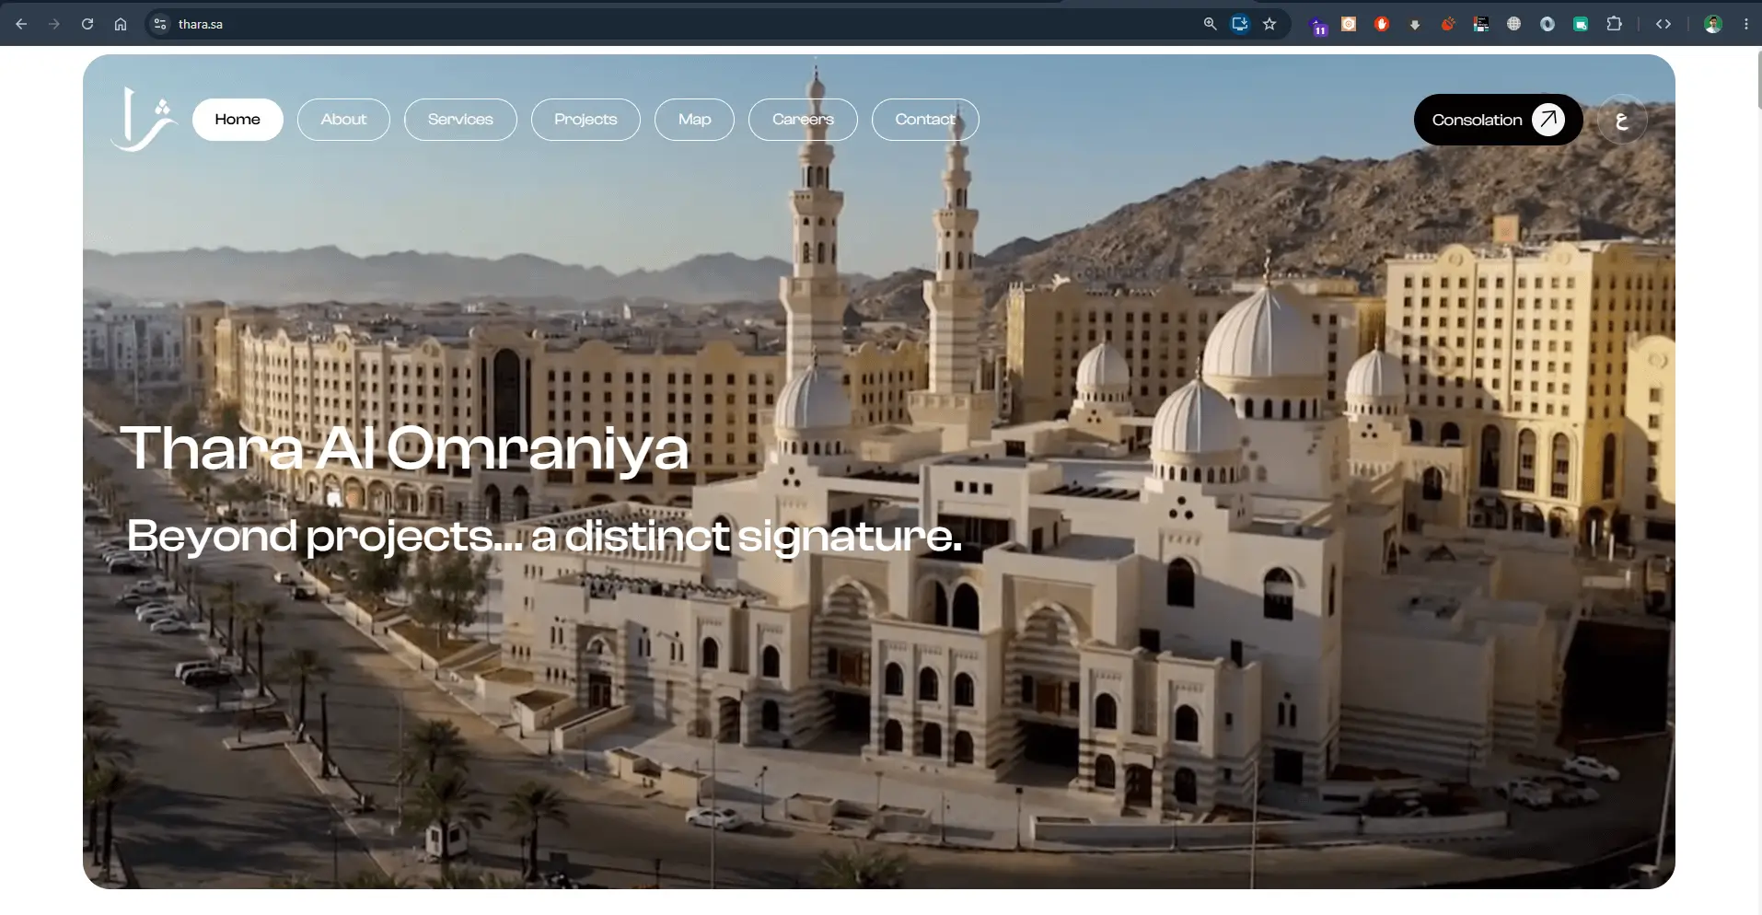Screen dimensions: 1762x915
Task: Open the gray ring extension icon
Action: (x=1548, y=24)
